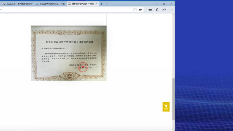Screen dimensions: 233x131
Task: Open a new tab with plus button
Action: [102, 4]
